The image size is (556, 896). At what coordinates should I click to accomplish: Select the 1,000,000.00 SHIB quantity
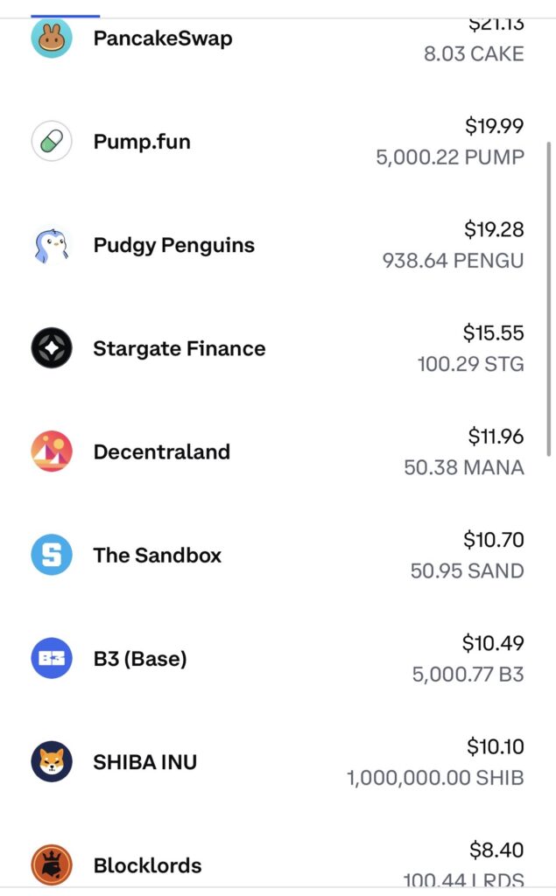(x=435, y=777)
